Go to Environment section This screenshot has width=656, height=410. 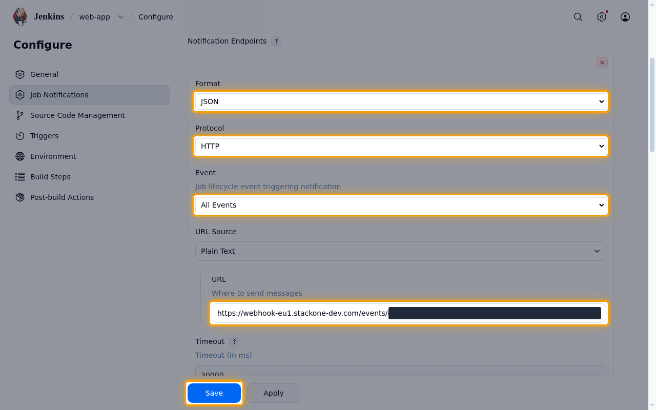coord(90,156)
